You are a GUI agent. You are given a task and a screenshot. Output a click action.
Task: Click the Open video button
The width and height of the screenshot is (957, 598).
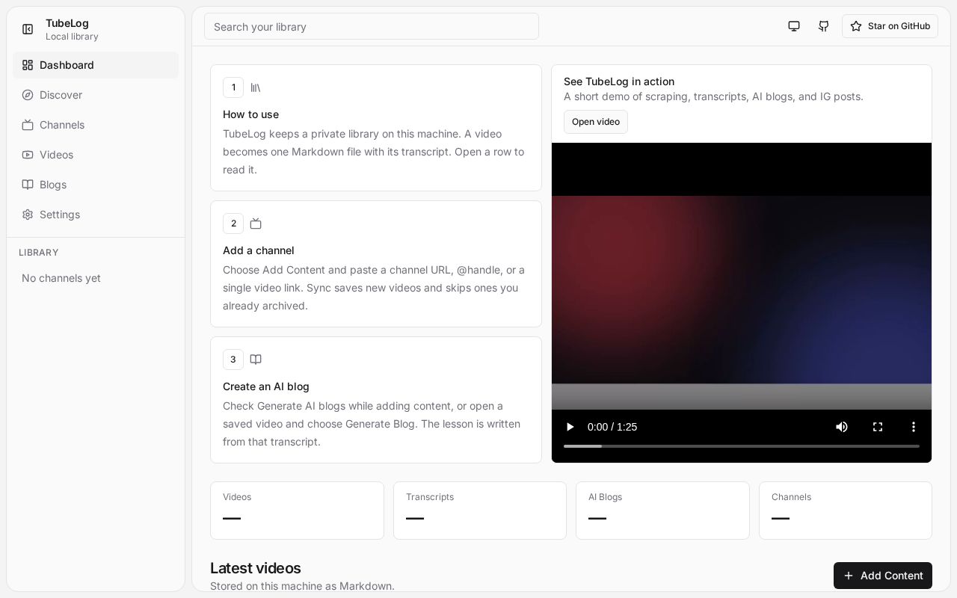point(596,122)
